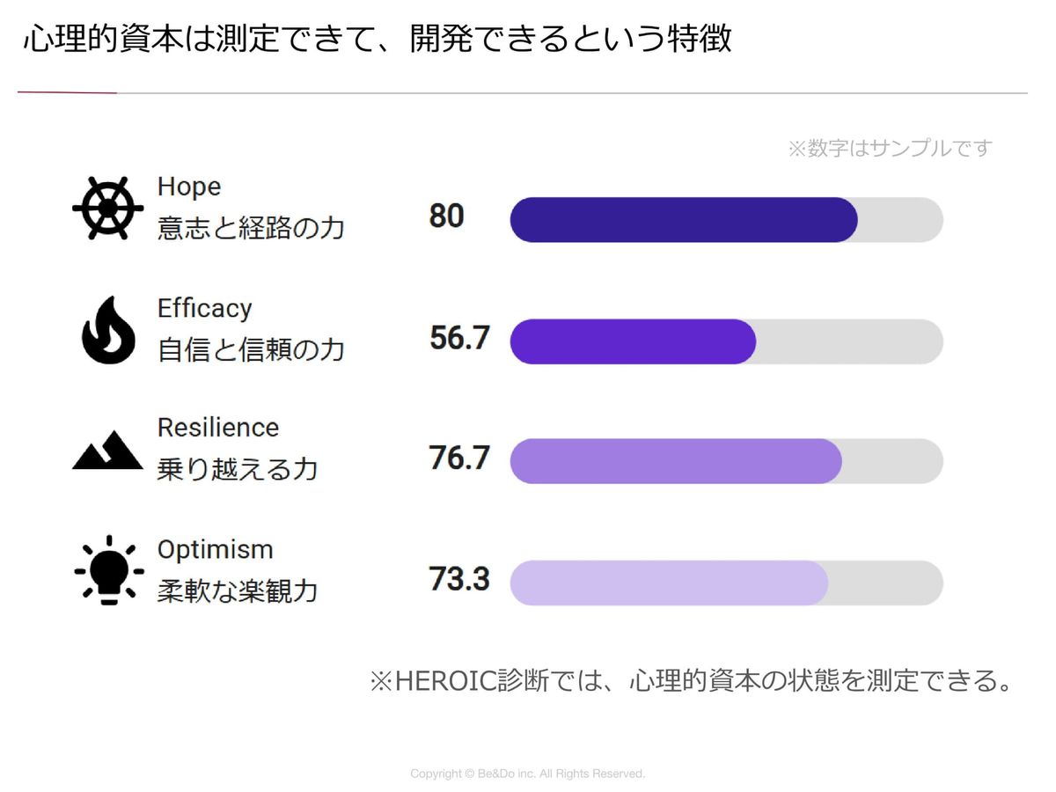Click the Optimism progress bar
Screen dimensions: 1056x792
point(726,583)
